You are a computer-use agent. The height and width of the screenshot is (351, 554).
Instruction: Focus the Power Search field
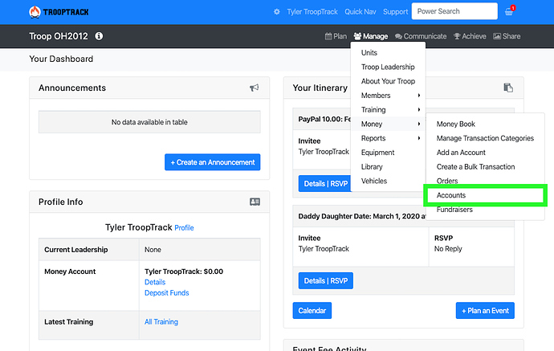pyautogui.click(x=454, y=11)
